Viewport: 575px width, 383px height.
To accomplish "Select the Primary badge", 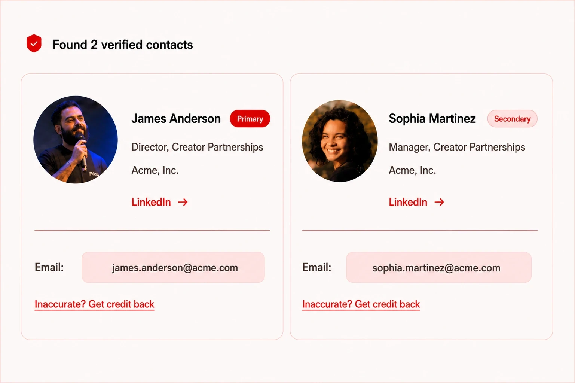I will click(250, 119).
